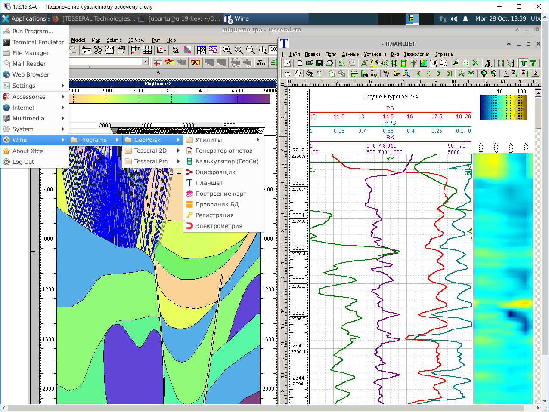The width and height of the screenshot is (549, 412).
Task: Click the Save diskette icon in Планшет toolbar
Action: coord(319,63)
